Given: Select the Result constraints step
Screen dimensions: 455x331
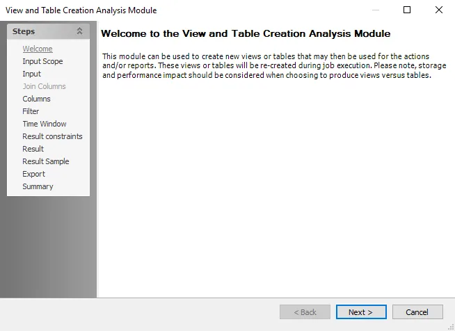Looking at the screenshot, I should click(x=52, y=136).
